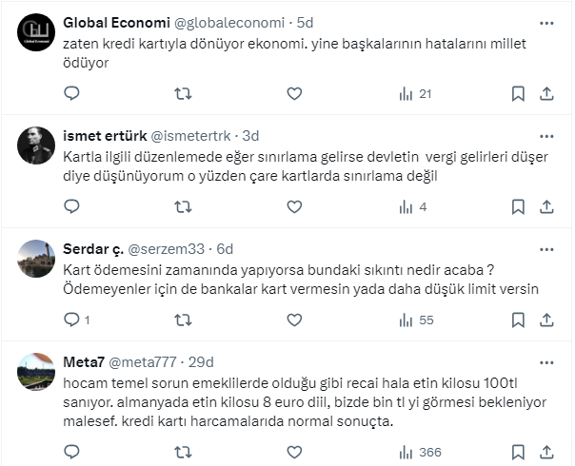Bookmark Meta7's tweet
The width and height of the screenshot is (575, 466).
518,452
